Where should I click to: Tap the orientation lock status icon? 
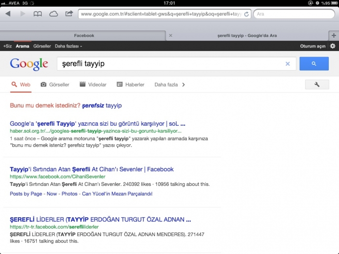(310, 3)
